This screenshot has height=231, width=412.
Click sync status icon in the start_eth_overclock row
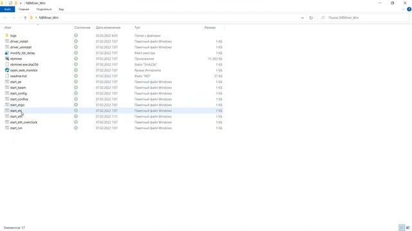[76, 122]
